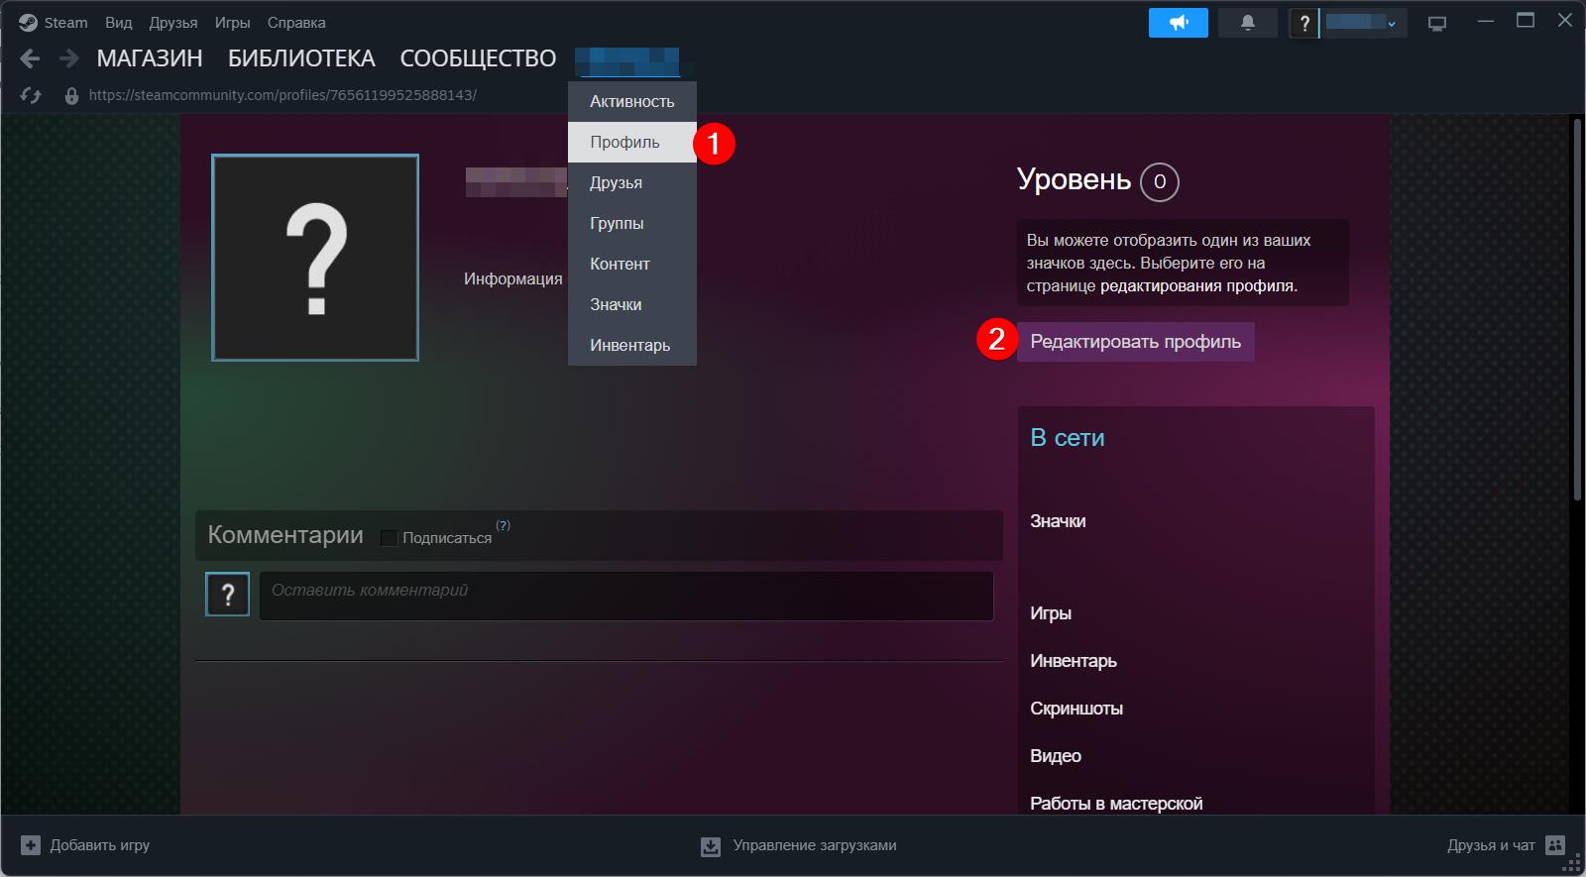Click the page's vertical scrollbar
This screenshot has height=877, width=1586.
[1577, 309]
